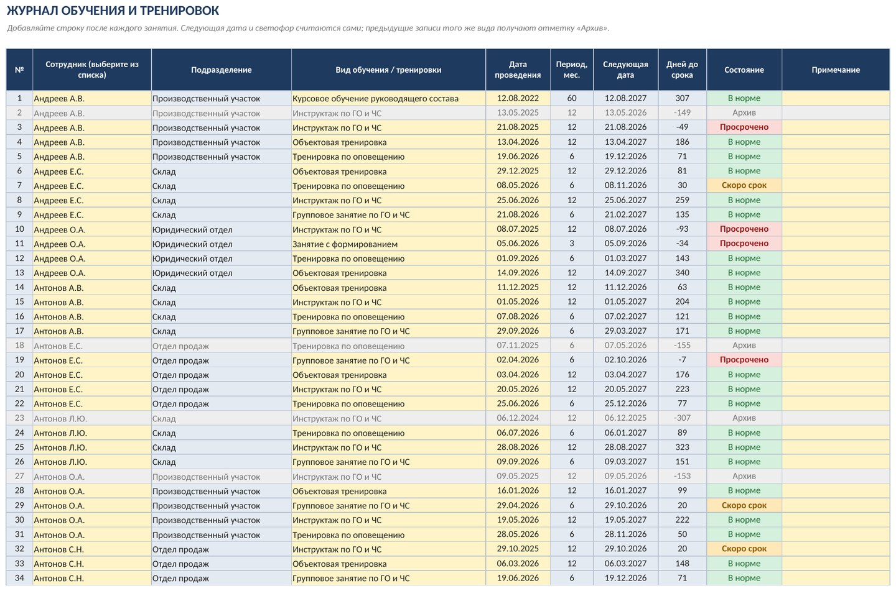Image resolution: width=896 pixels, height=591 pixels.
Task: Select 'Курсовое обучение руководящего состава' cell
Action: click(388, 98)
